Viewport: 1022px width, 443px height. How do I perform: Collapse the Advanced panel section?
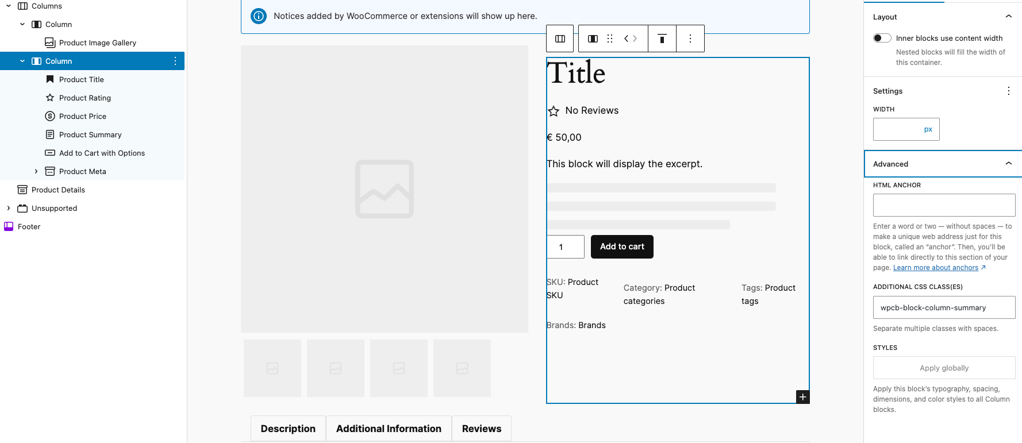[x=1008, y=164]
